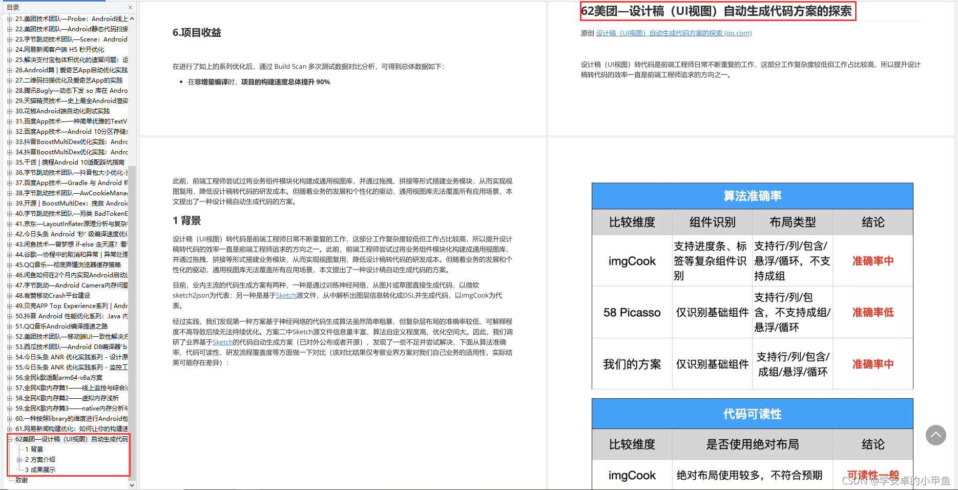The image size is (958, 490).
Task: Jump to outline entry 52.美团技术团队—移动端UI一致性
Action: (71, 337)
